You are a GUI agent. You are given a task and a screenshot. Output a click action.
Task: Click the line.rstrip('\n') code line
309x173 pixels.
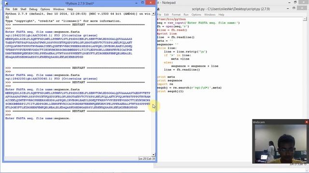(185, 52)
